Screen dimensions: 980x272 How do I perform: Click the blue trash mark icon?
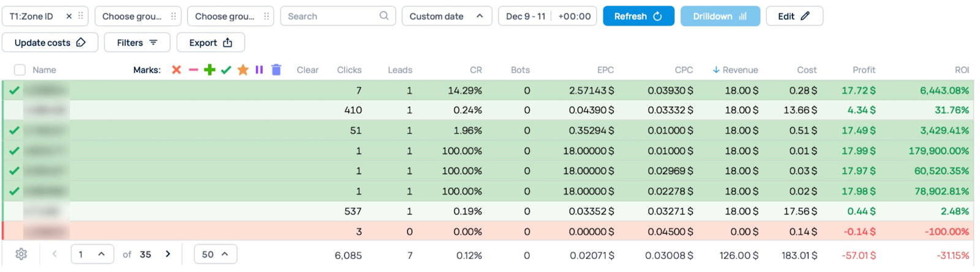(276, 70)
